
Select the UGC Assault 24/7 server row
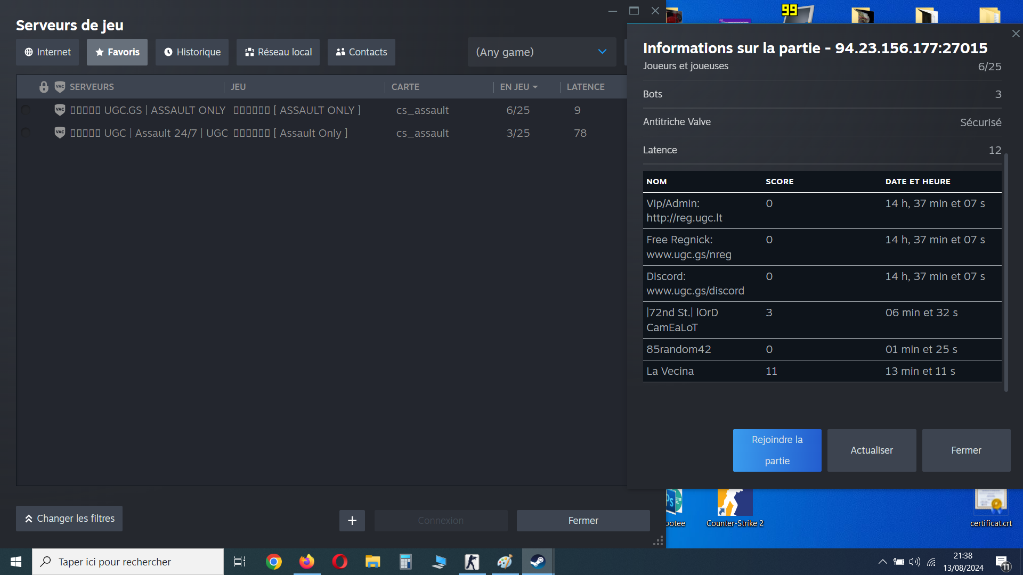click(320, 133)
